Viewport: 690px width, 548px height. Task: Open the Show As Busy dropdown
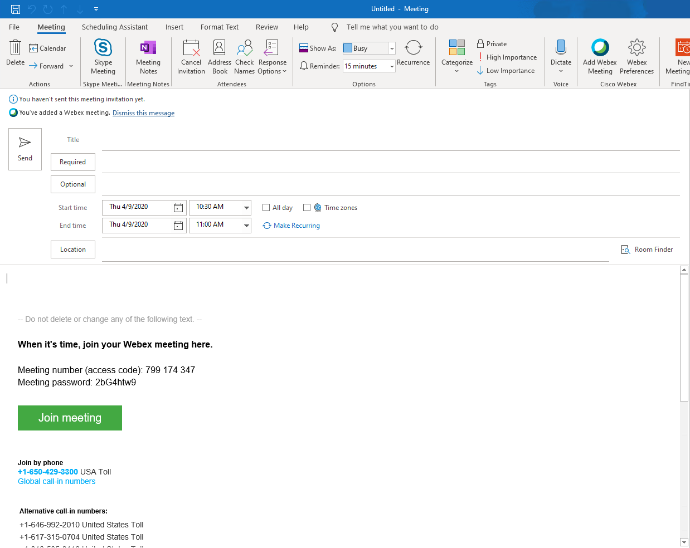tap(392, 48)
